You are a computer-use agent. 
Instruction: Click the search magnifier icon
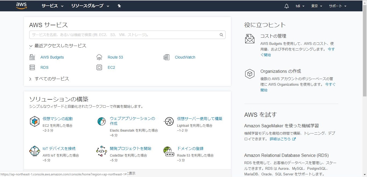(x=221, y=35)
